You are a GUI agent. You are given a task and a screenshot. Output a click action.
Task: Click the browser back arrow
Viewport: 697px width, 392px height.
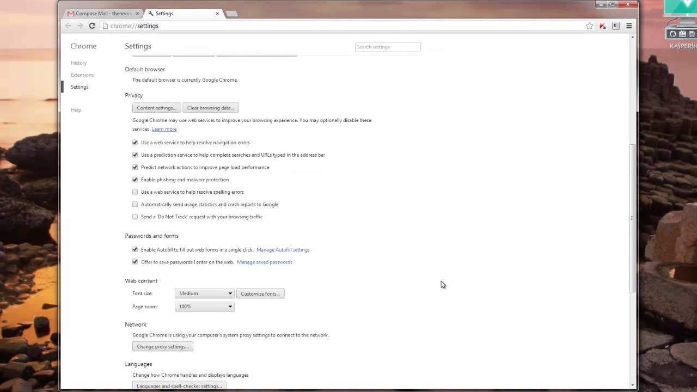(68, 26)
